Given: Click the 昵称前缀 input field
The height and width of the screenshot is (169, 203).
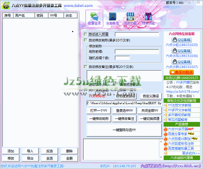Looking at the screenshot, I should [137, 52].
